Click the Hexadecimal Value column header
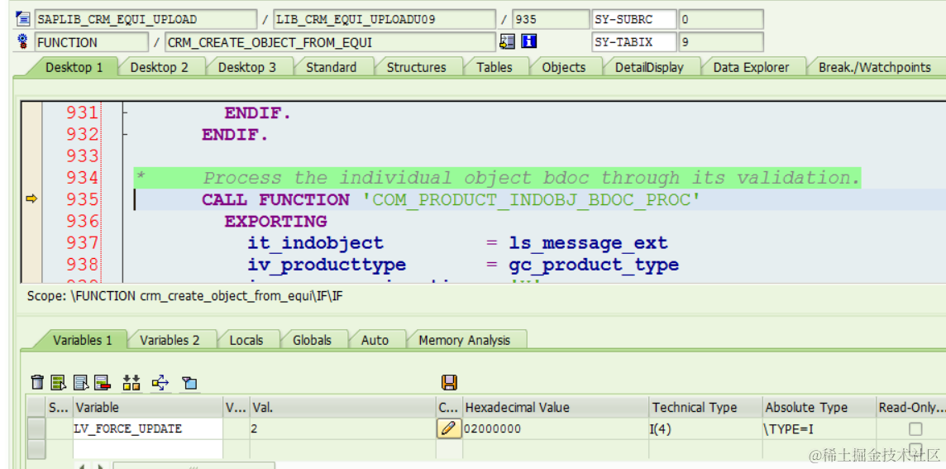 pyautogui.click(x=556, y=408)
